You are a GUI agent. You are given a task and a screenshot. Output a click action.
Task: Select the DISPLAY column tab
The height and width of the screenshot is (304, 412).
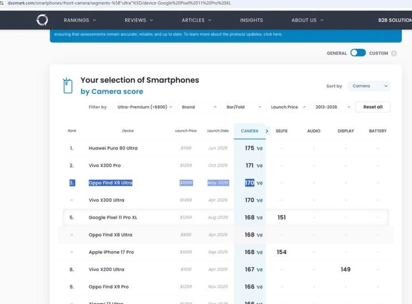click(x=346, y=131)
